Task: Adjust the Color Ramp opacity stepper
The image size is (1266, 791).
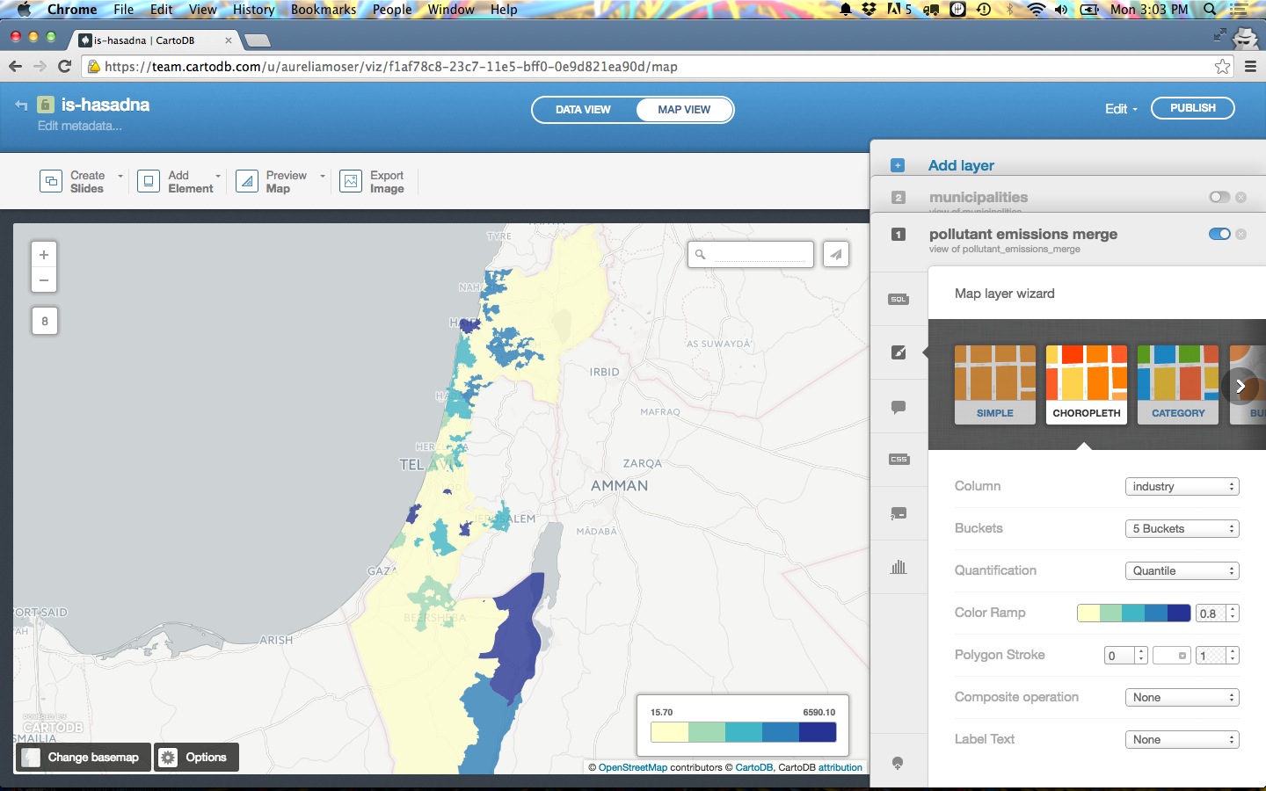Action: point(1233,613)
